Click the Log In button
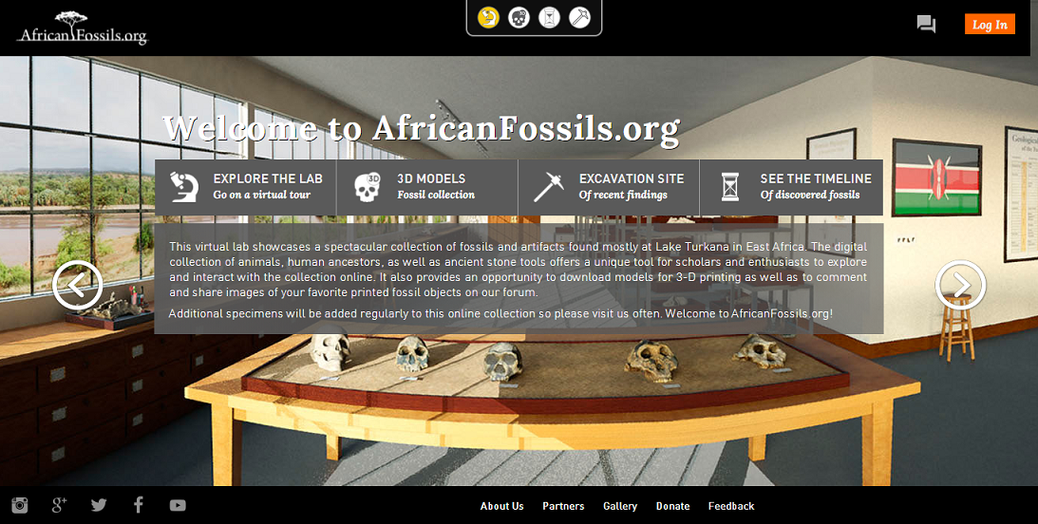The width and height of the screenshot is (1038, 524). click(x=990, y=25)
